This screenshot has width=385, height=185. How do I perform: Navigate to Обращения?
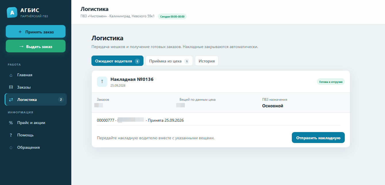[36, 148]
